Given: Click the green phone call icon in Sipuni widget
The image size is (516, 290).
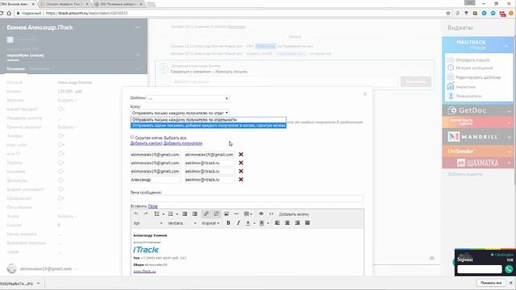Looking at the screenshot, I should 509,269.
